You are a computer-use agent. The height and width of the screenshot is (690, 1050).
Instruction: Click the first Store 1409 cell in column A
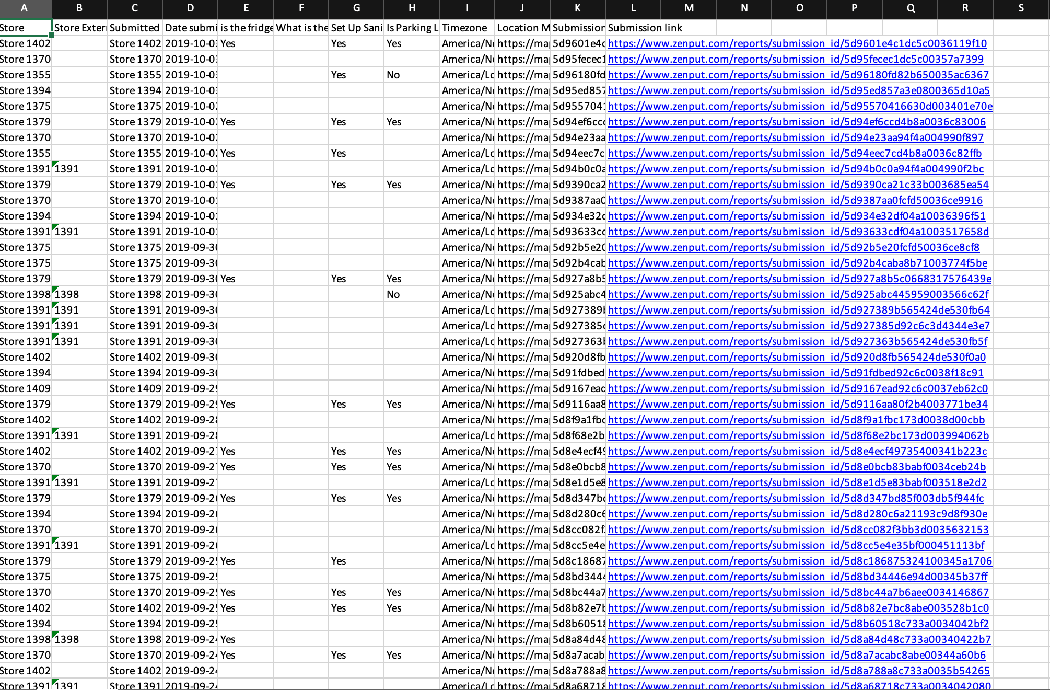25,388
